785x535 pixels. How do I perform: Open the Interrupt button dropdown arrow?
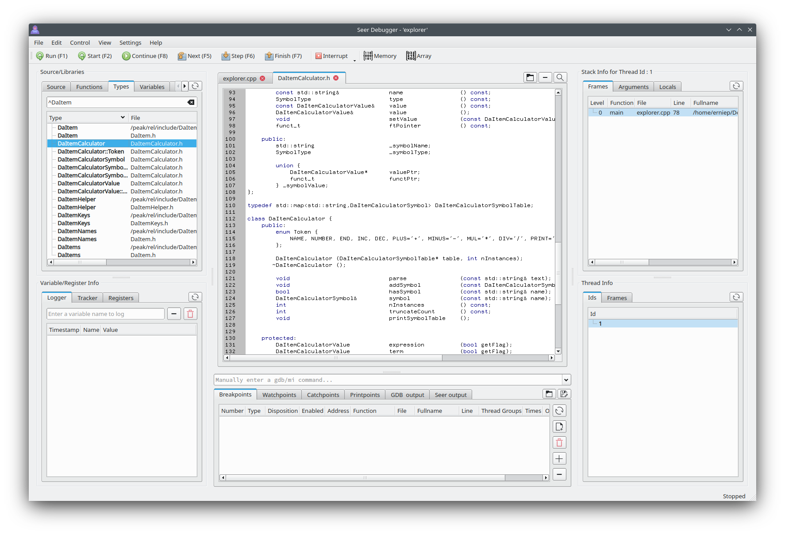[354, 60]
